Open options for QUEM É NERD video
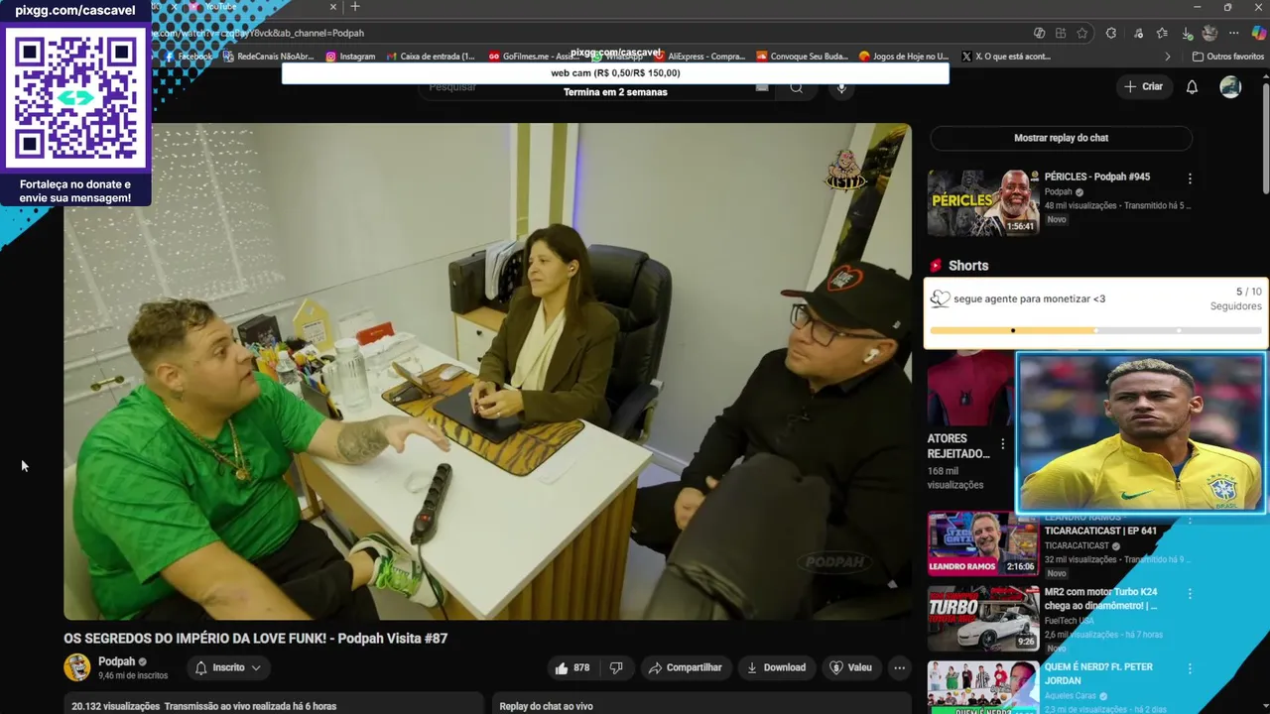 coord(1190,669)
